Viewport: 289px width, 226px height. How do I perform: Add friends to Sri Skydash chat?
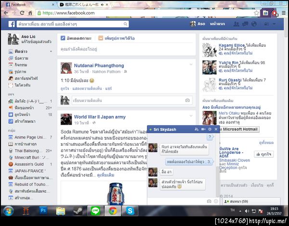197,129
